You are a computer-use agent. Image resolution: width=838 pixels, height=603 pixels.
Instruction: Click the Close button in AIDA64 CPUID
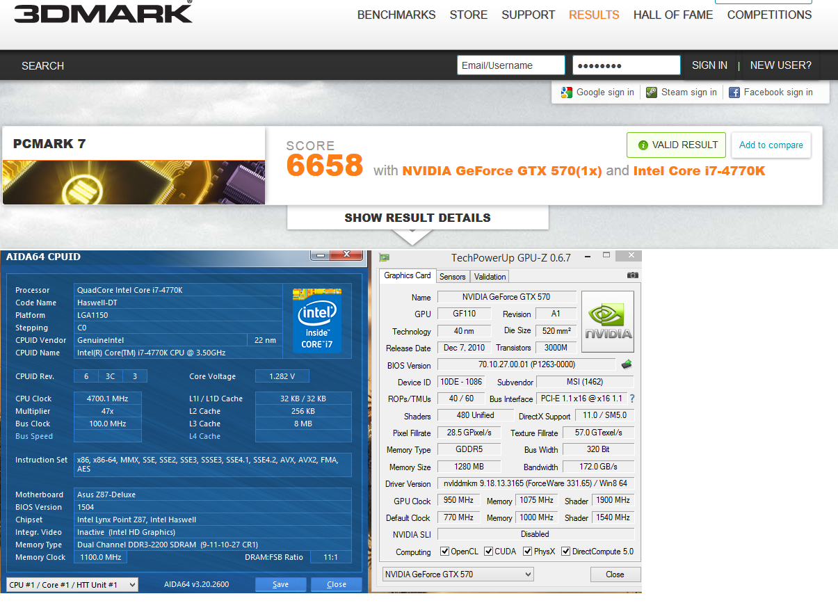(337, 584)
